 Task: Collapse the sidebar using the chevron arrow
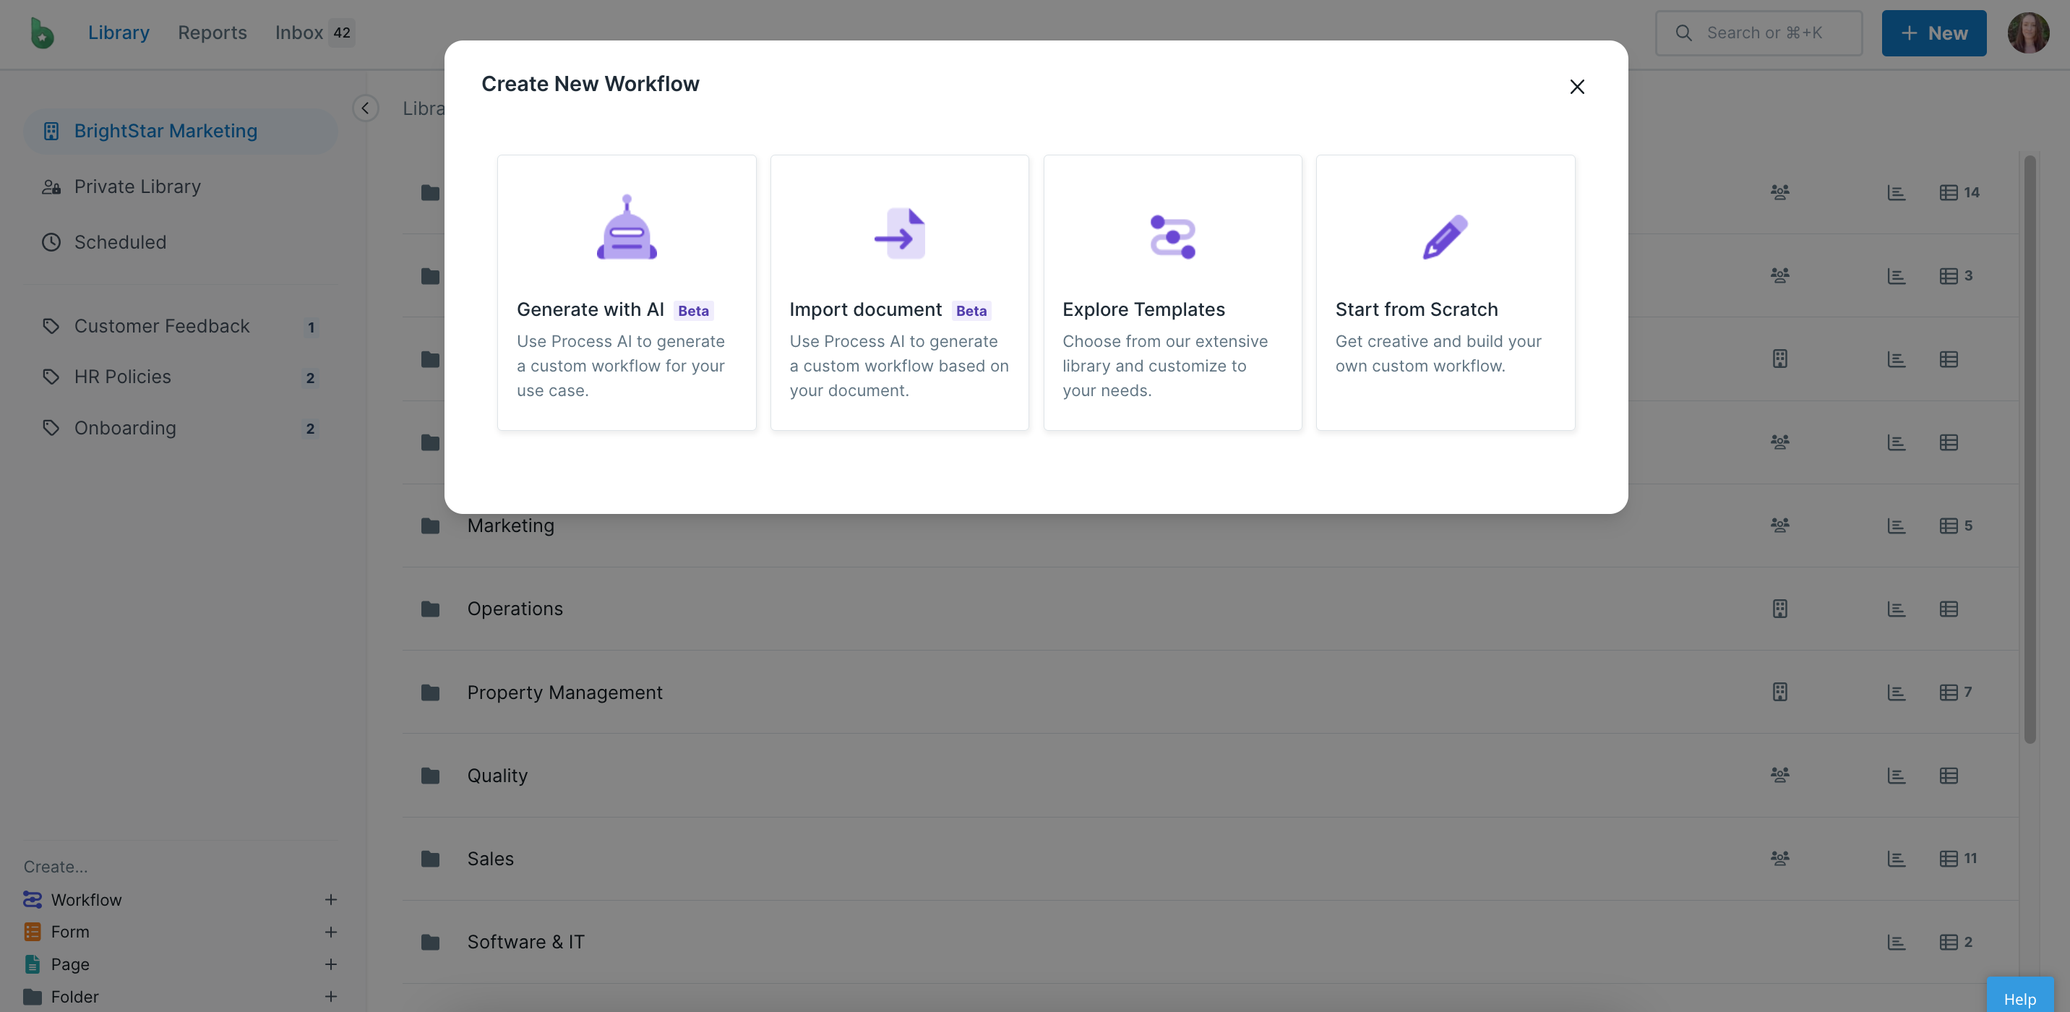pyautogui.click(x=366, y=108)
